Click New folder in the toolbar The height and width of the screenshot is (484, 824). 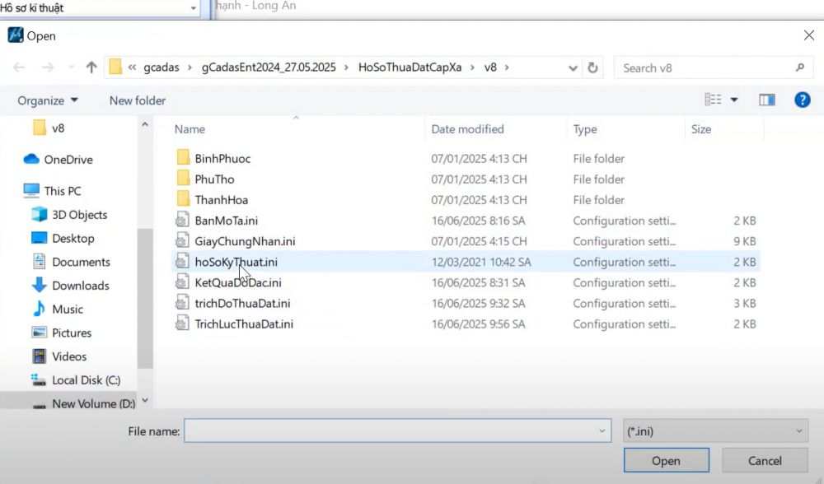point(138,100)
